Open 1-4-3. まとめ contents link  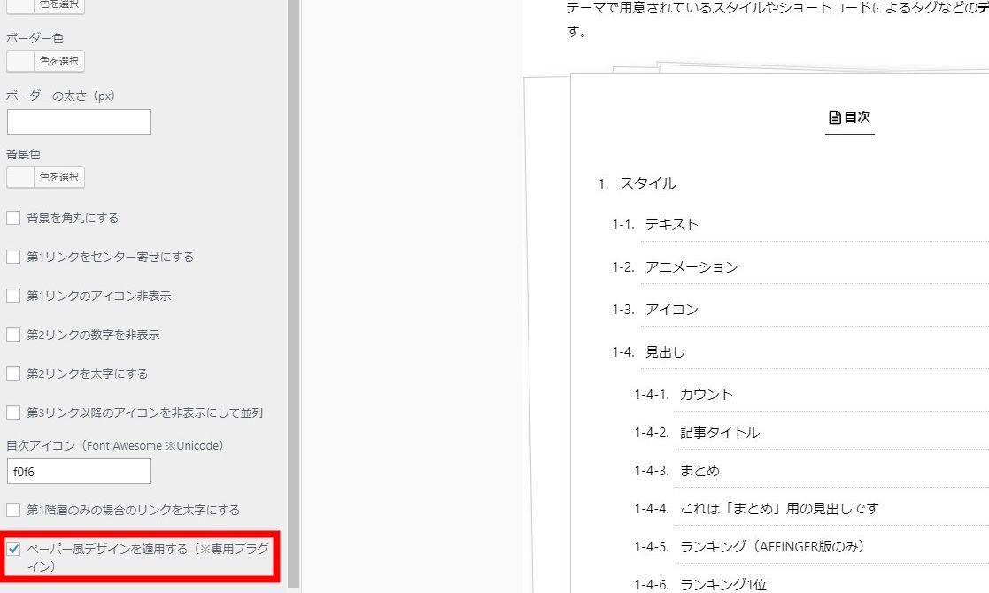click(x=699, y=471)
